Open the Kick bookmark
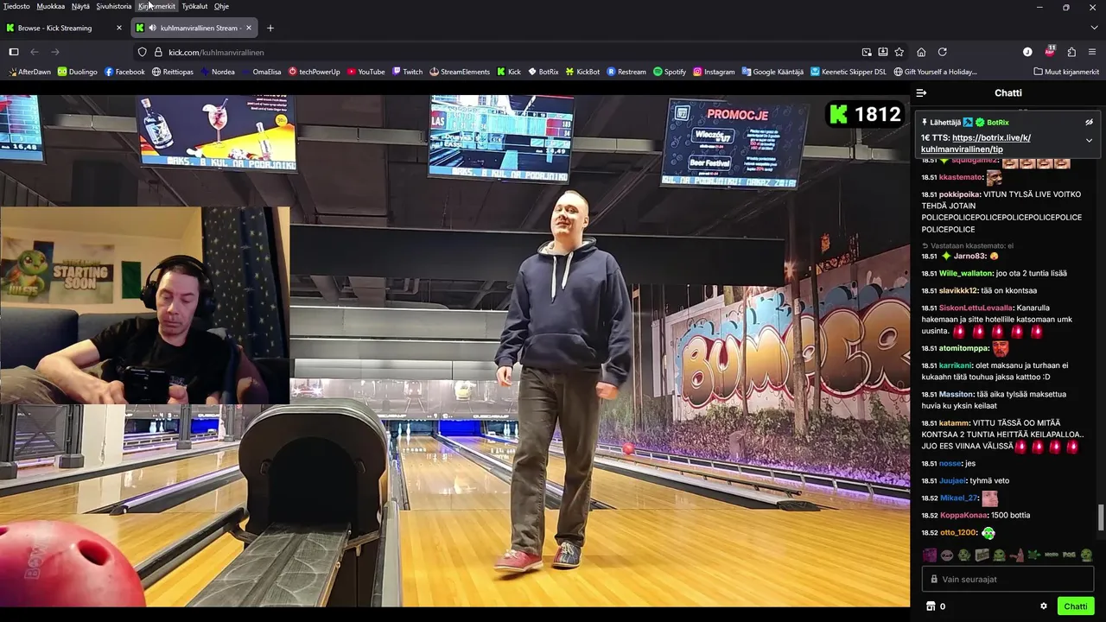1106x622 pixels. (x=509, y=72)
